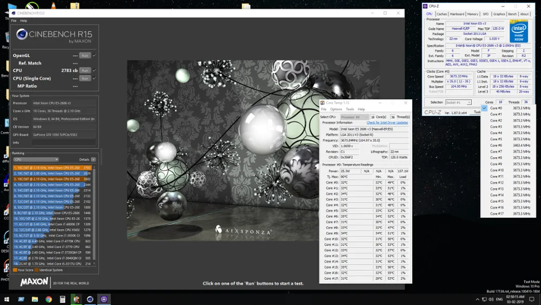Run the CPU Single Core test
This screenshot has height=305, width=541.
click(84, 79)
